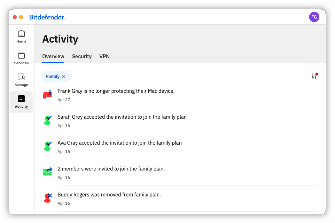The width and height of the screenshot is (335, 223).
Task: Open the Manage section in sidebar
Action: click(x=21, y=80)
